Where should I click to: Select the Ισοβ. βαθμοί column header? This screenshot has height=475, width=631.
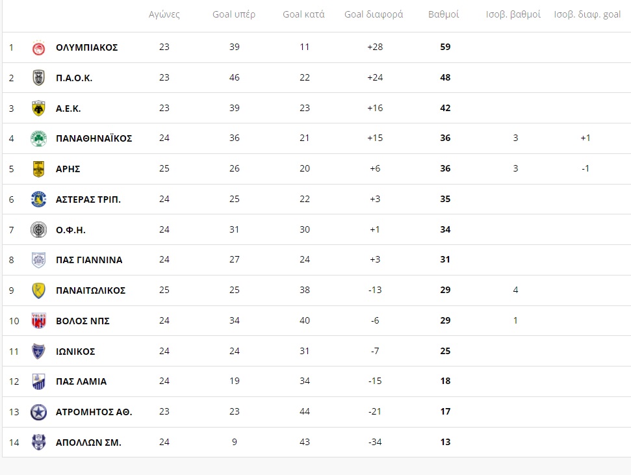(x=513, y=14)
